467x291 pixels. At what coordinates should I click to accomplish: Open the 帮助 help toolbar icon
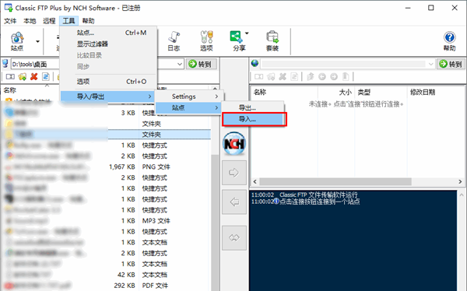click(449, 41)
